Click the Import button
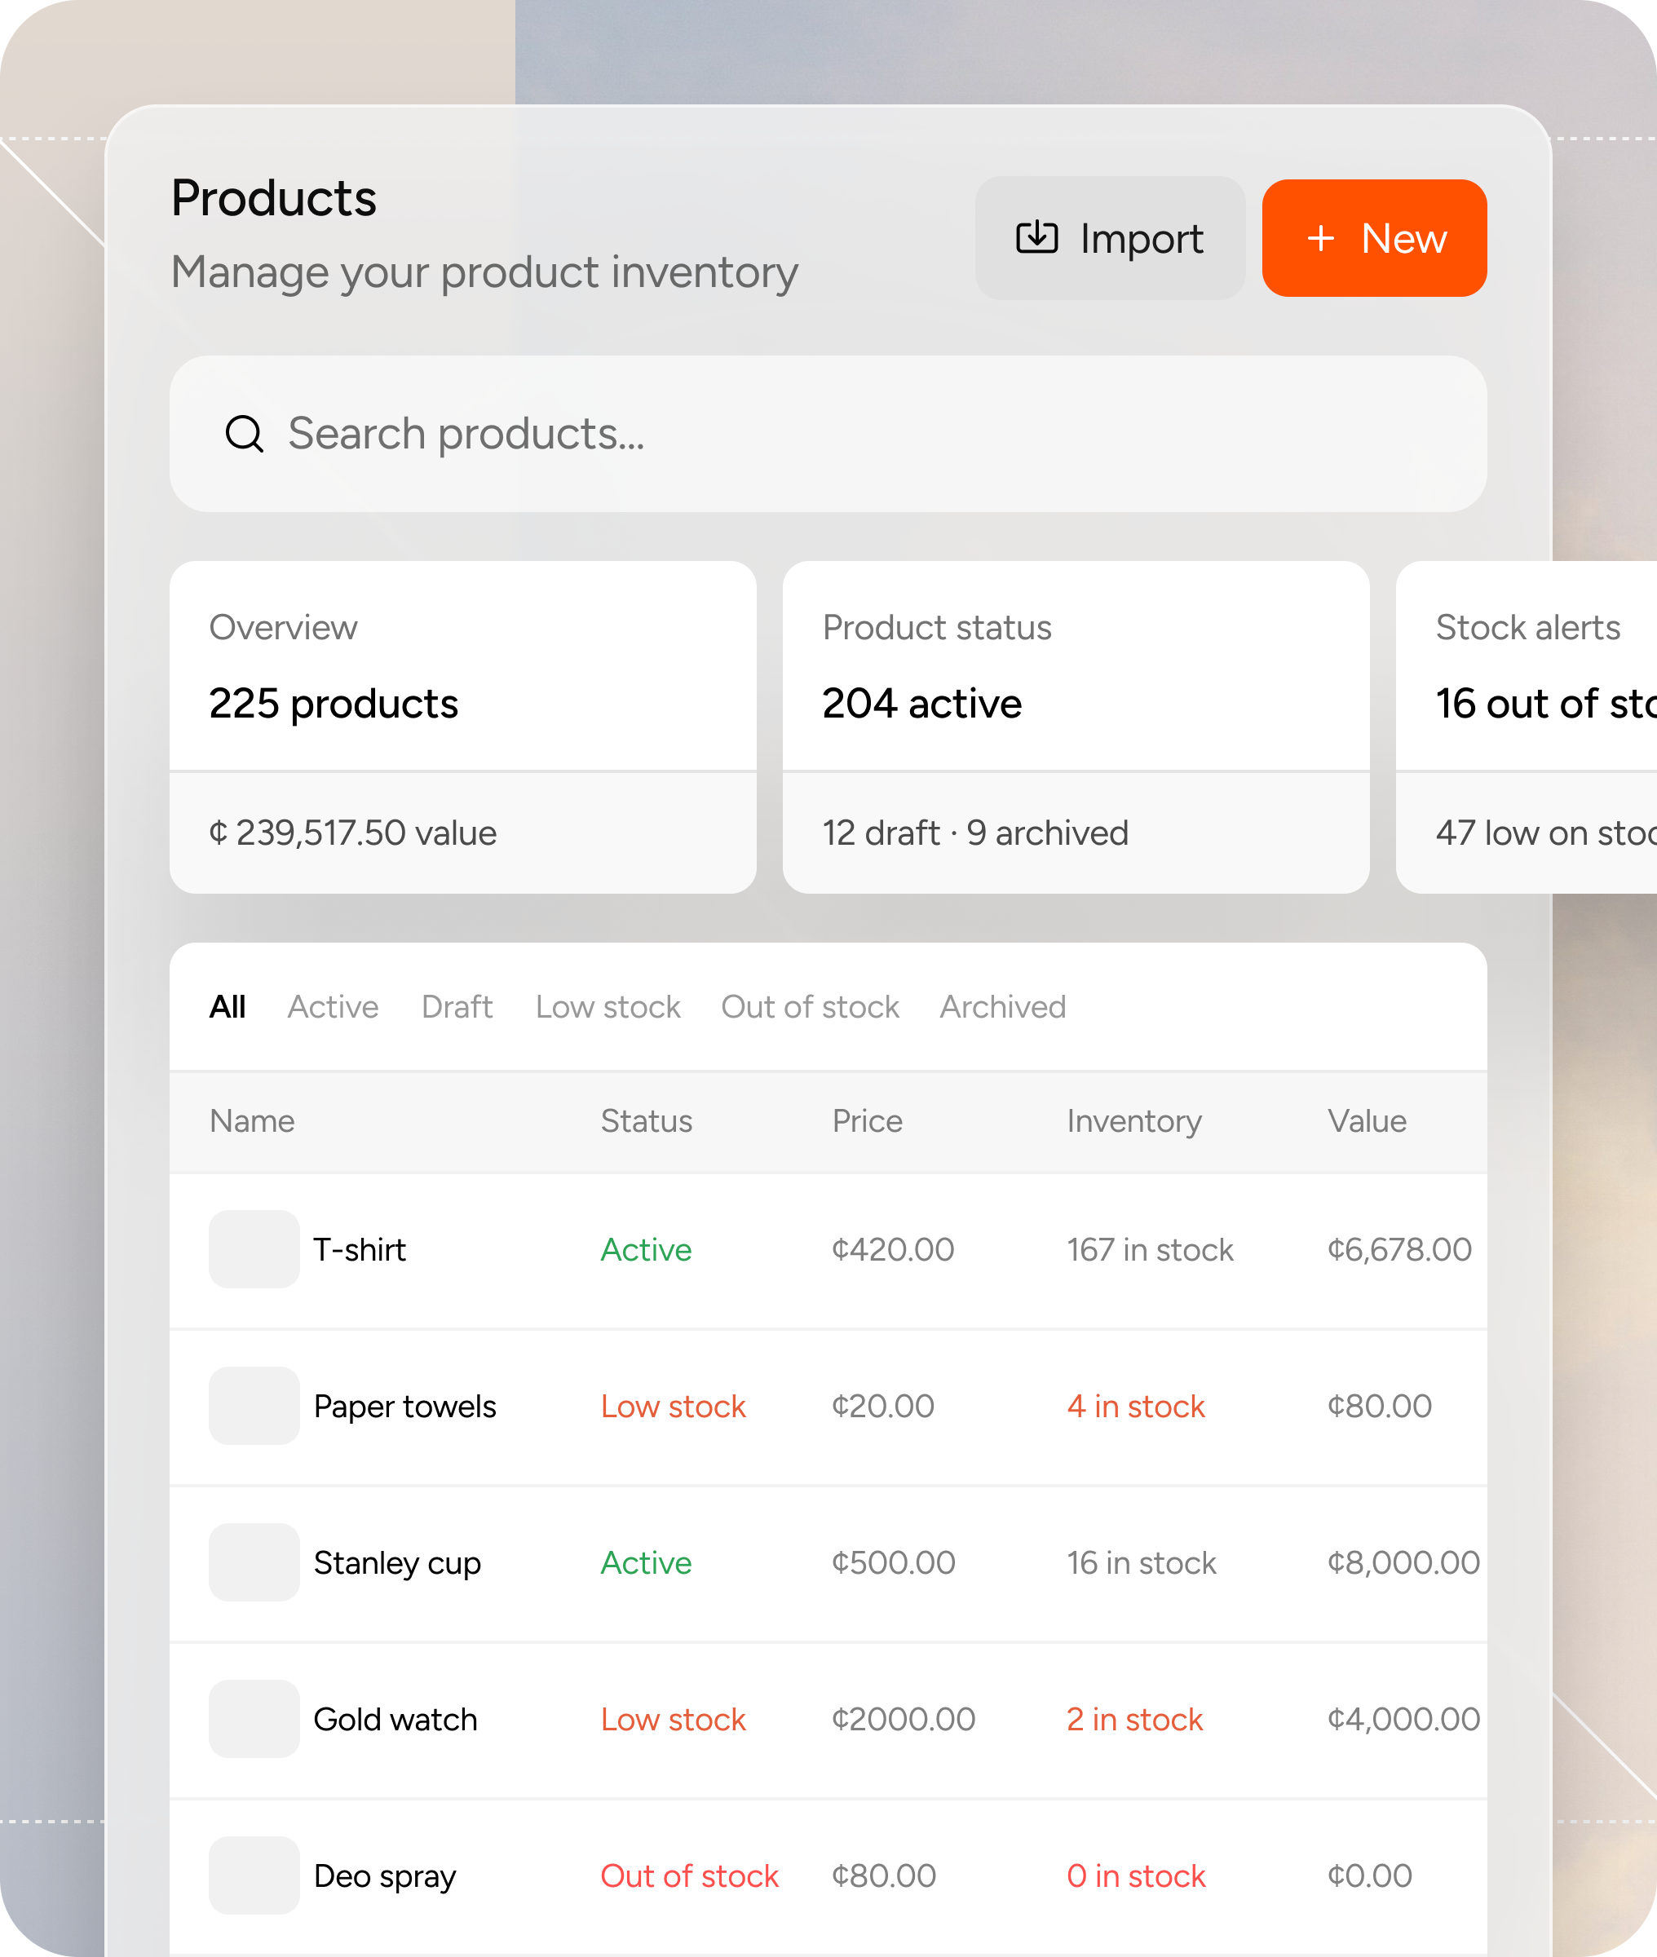This screenshot has height=1957, width=1657. coord(1111,237)
